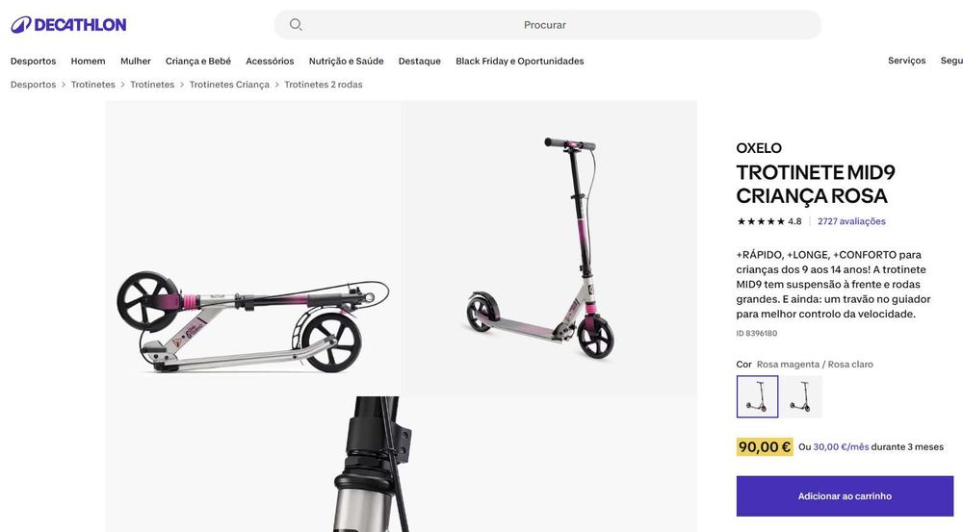Click the five-star rating icons
The image size is (963, 532).
click(x=761, y=221)
